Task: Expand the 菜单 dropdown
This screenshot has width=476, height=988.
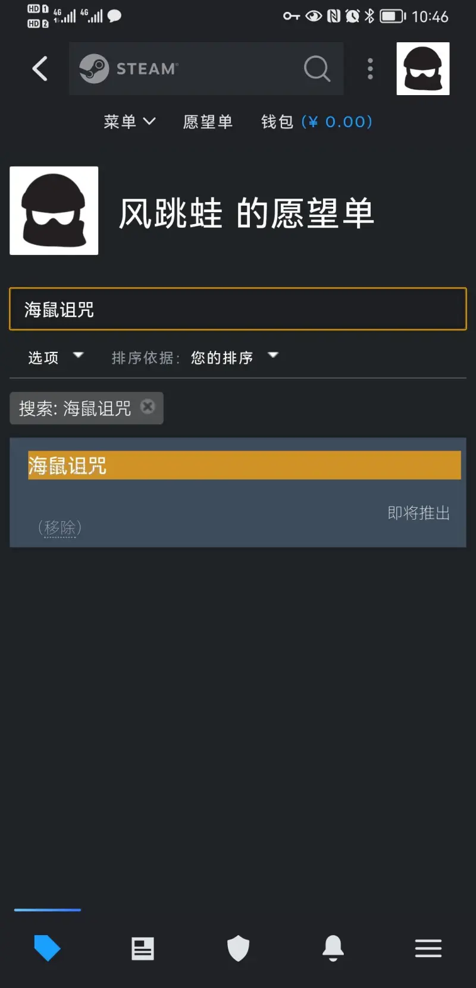Action: pos(130,122)
